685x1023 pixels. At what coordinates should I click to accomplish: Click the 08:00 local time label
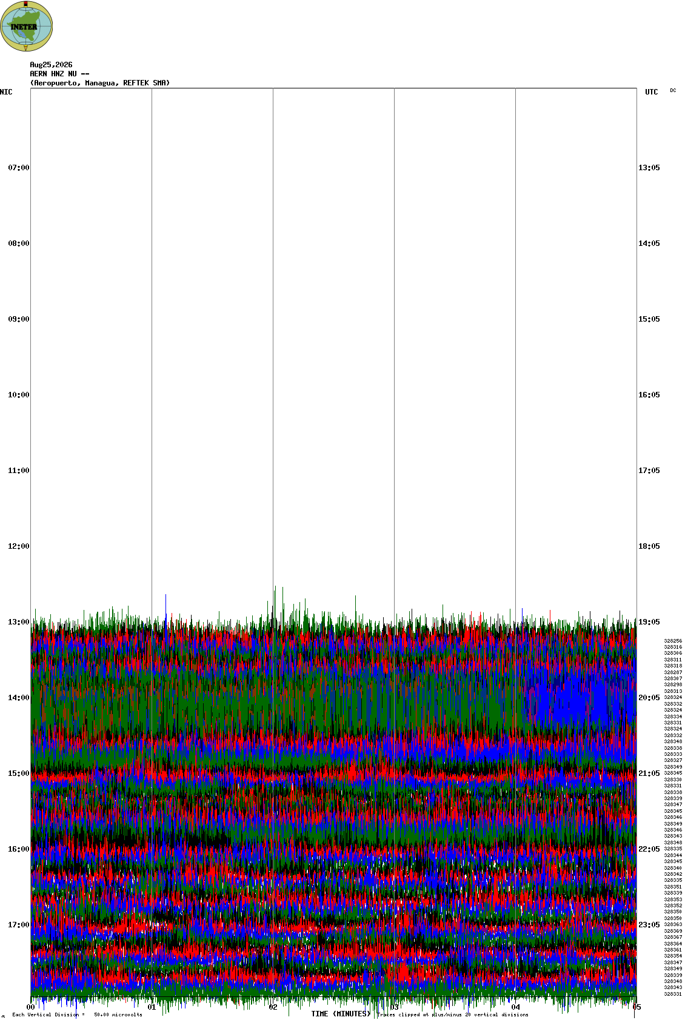pyautogui.click(x=19, y=243)
